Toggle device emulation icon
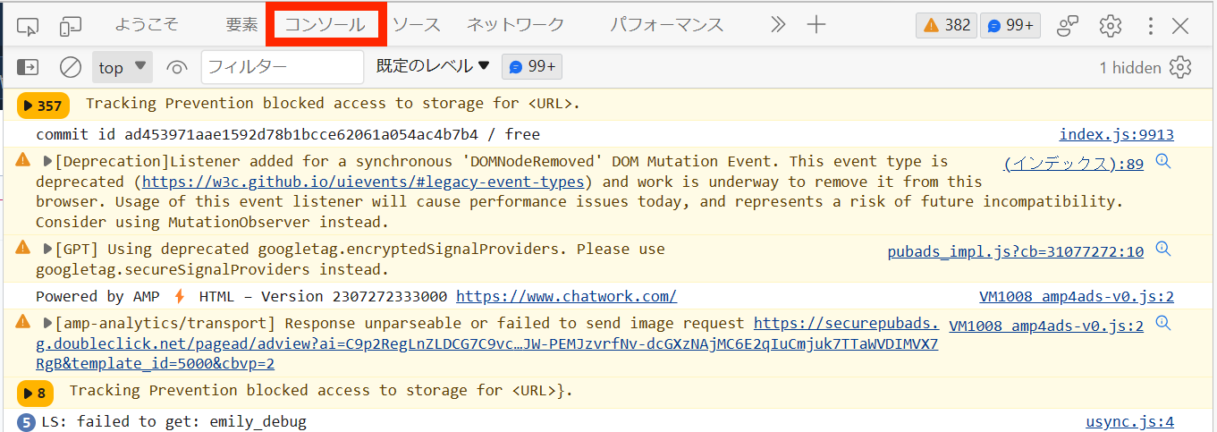The width and height of the screenshot is (1217, 432). click(71, 26)
